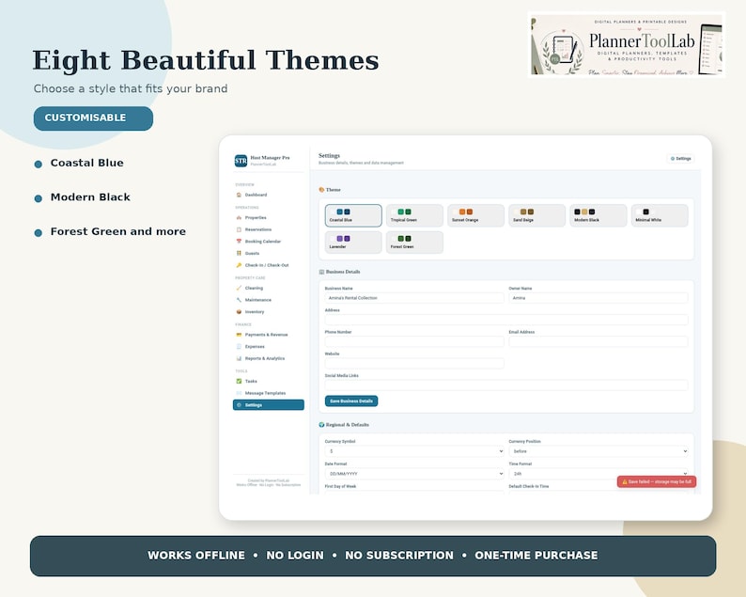Select the Sunset Orange theme swatch
Viewport: 746px width, 597px height.
coord(475,215)
